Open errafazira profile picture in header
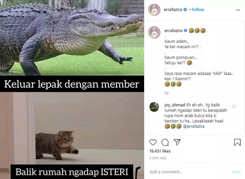 click(x=154, y=10)
